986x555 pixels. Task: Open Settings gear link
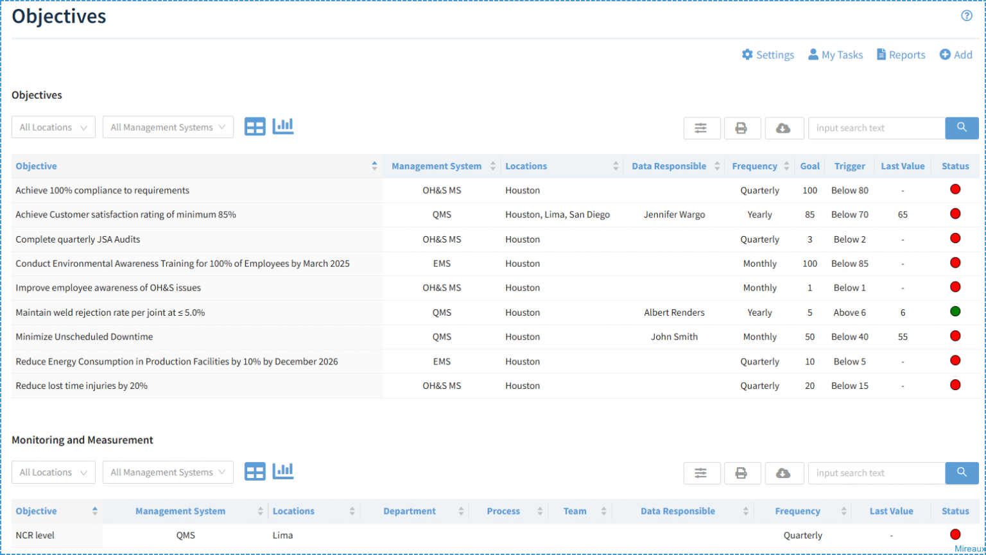(768, 55)
